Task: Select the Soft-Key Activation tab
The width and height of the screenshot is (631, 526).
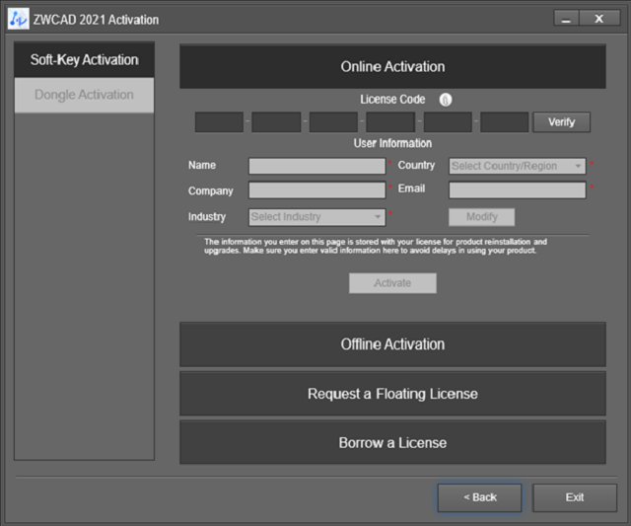Action: click(x=84, y=59)
